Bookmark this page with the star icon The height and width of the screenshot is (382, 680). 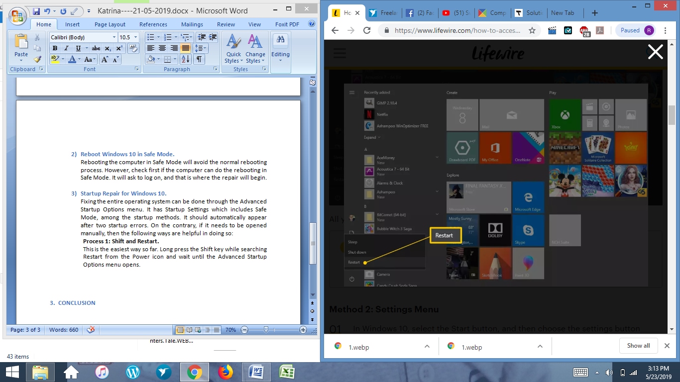tap(532, 30)
